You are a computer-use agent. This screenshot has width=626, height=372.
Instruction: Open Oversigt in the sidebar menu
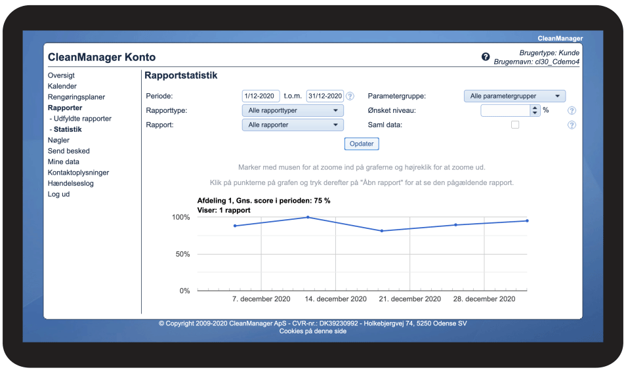(61, 75)
